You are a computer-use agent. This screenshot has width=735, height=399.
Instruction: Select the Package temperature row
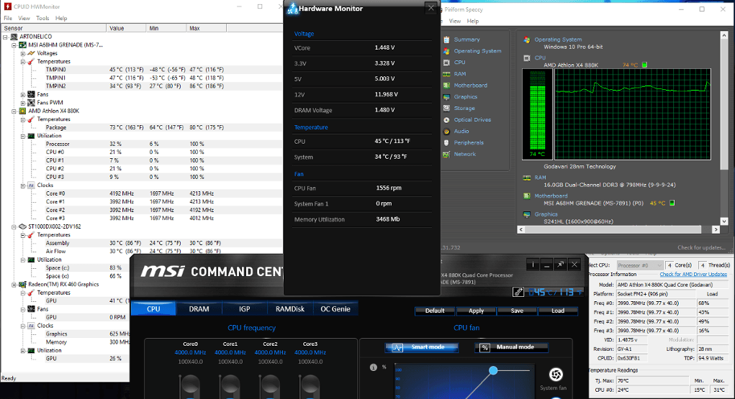(140, 127)
